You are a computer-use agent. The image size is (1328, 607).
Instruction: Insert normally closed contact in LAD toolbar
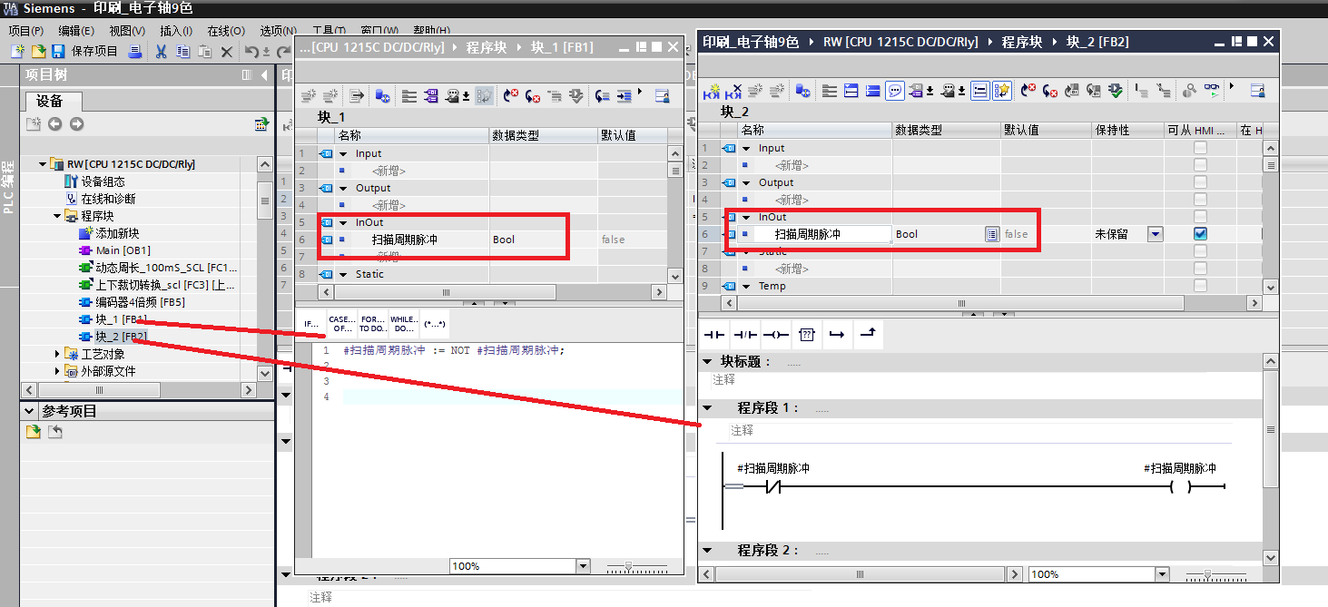click(744, 335)
